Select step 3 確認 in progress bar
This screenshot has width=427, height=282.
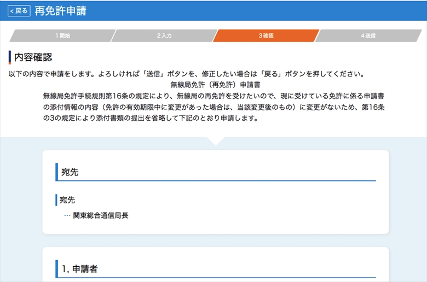click(266, 36)
